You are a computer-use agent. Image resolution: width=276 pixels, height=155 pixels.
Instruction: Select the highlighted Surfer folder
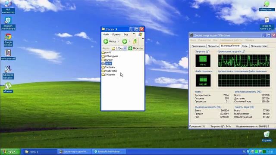[x=107, y=63]
